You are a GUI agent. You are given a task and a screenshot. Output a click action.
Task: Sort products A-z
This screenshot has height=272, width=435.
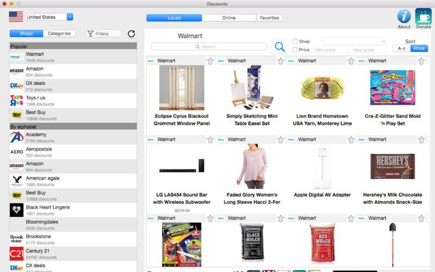[401, 48]
